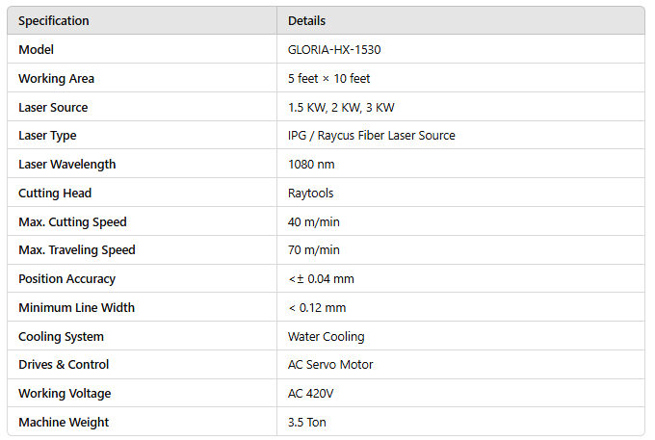The width and height of the screenshot is (655, 440).
Task: Select the Max. Cutting Speed label
Action: 72,221
